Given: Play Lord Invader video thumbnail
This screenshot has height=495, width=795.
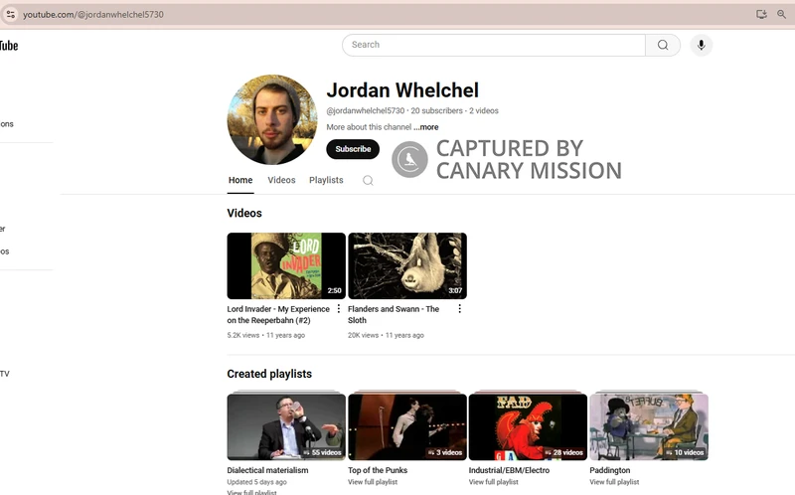Looking at the screenshot, I should (x=286, y=265).
